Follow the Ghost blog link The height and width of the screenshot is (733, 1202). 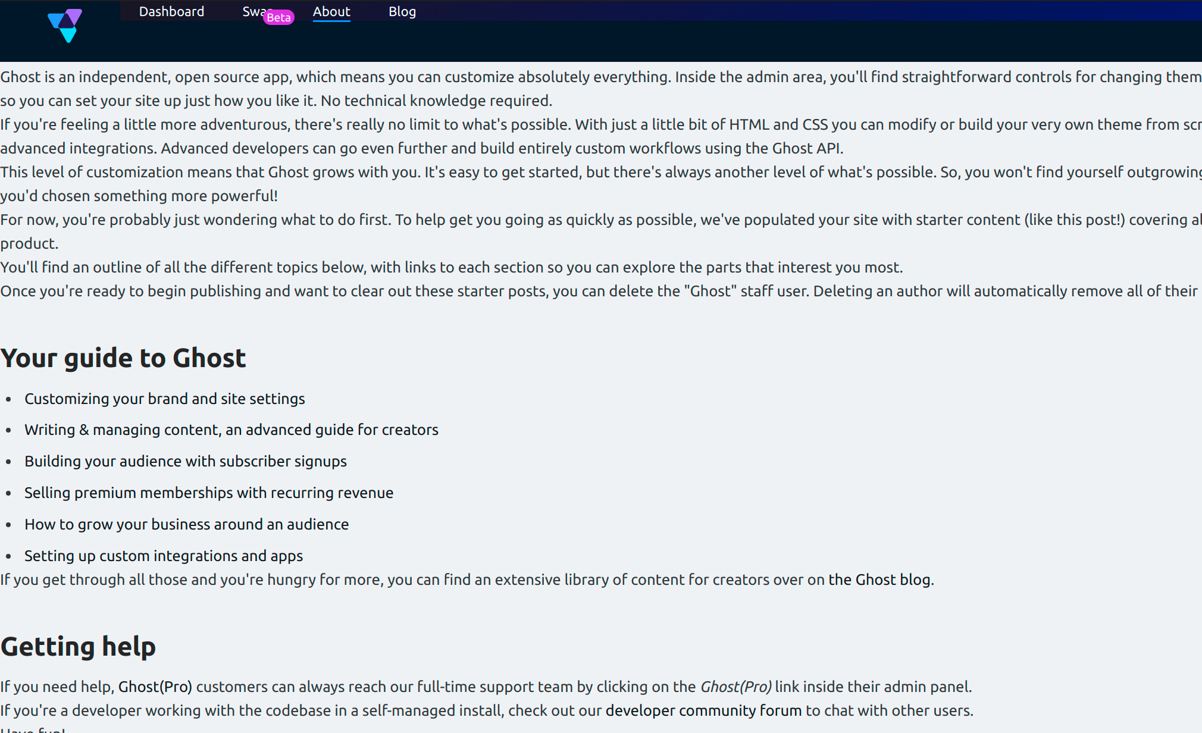(879, 579)
